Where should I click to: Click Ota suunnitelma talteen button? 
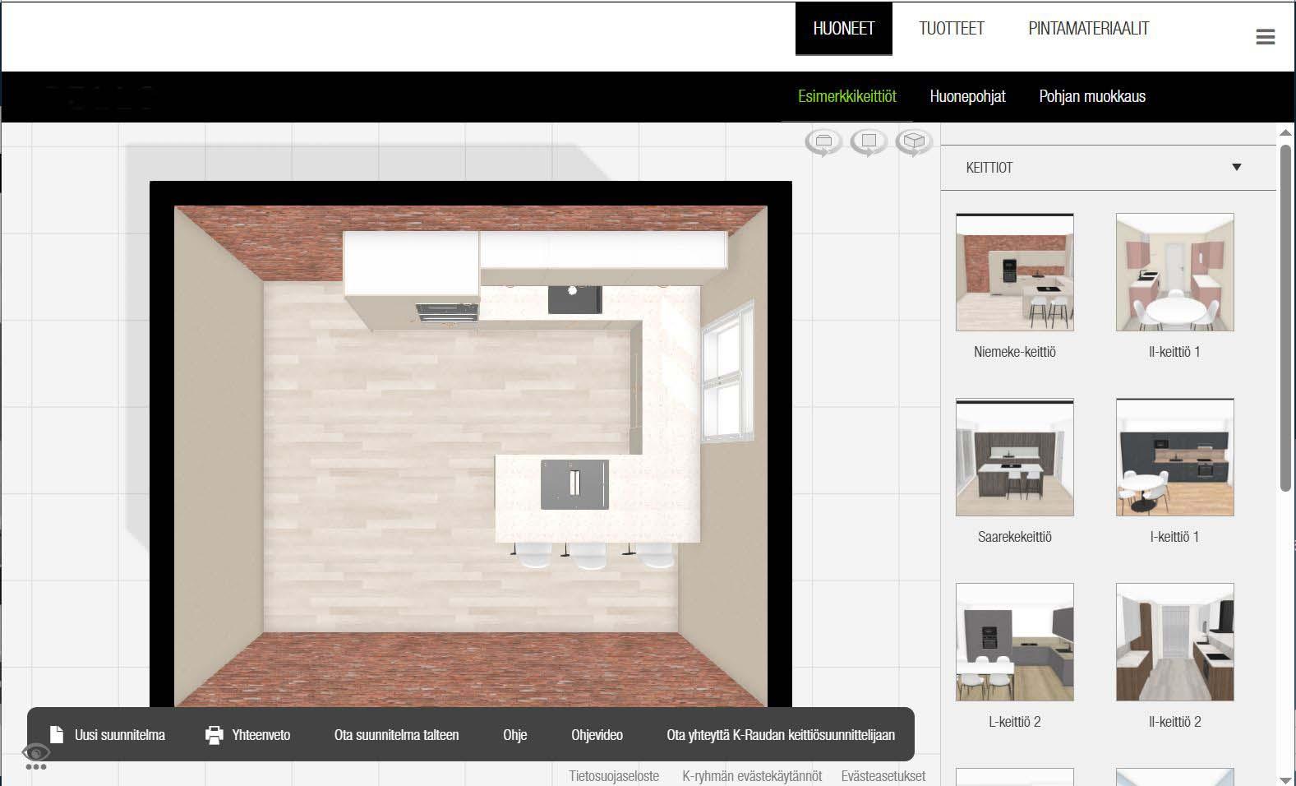[396, 735]
